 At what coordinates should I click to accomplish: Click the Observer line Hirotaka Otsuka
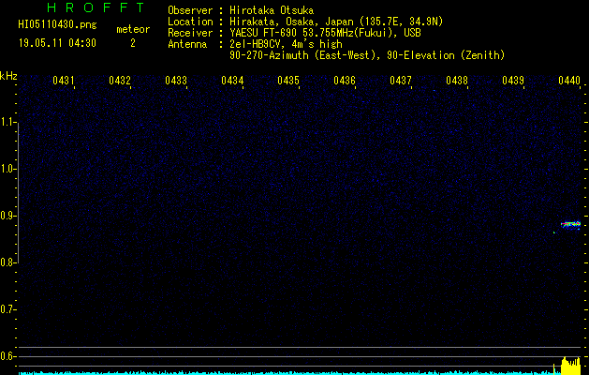click(241, 10)
